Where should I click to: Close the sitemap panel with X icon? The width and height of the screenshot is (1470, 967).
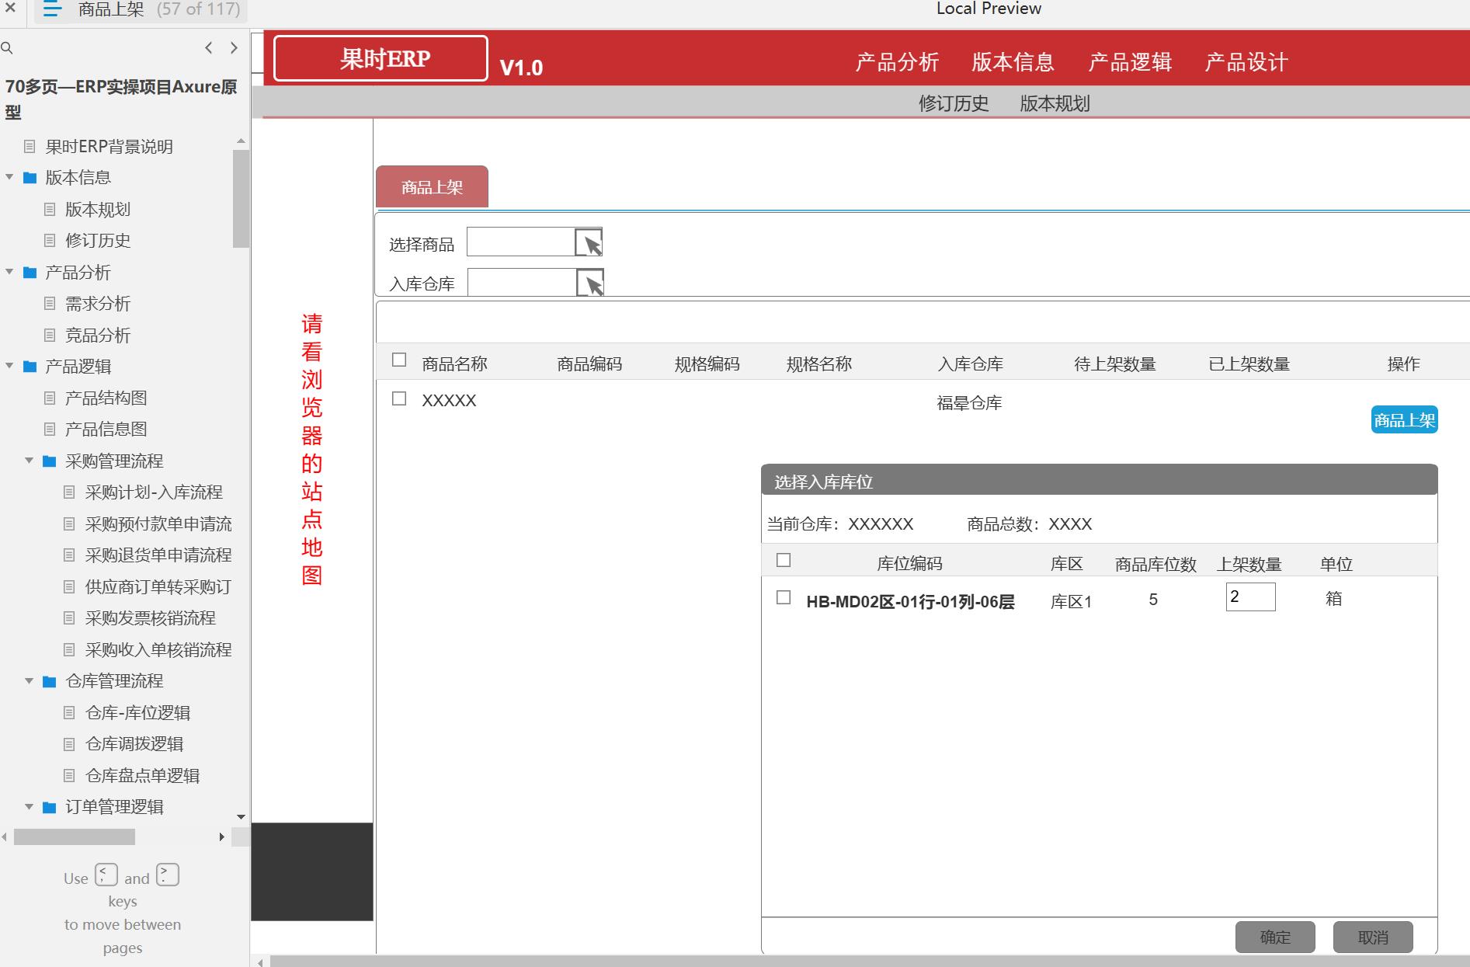tap(10, 9)
